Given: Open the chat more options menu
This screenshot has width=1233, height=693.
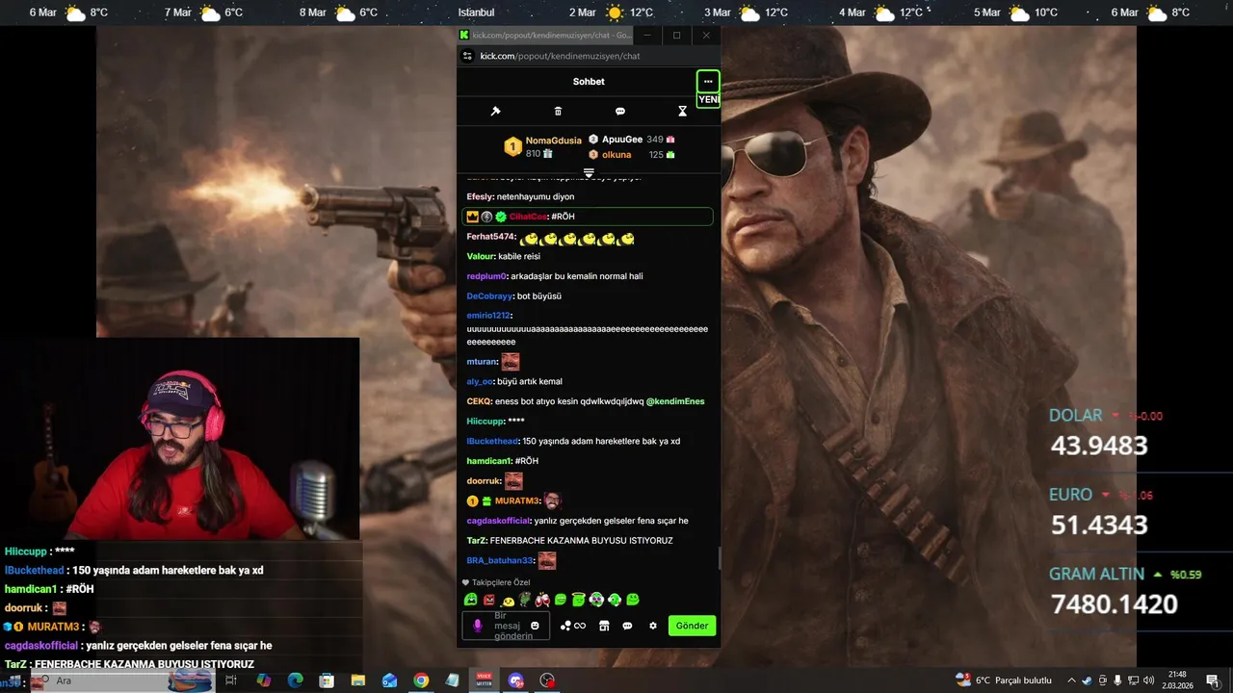Looking at the screenshot, I should 708,82.
